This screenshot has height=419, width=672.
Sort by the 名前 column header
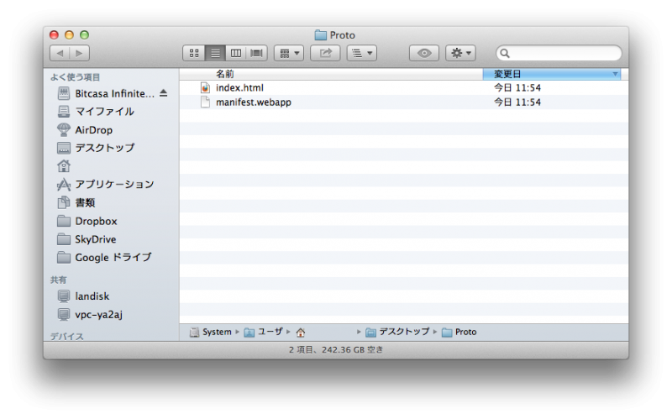click(331, 74)
